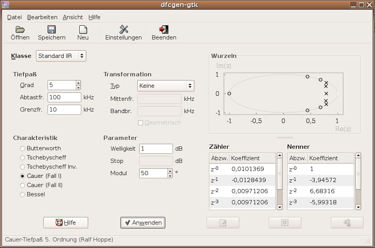The width and height of the screenshot is (375, 248).
Task: Select the Bessel radio button
Action: click(x=23, y=194)
